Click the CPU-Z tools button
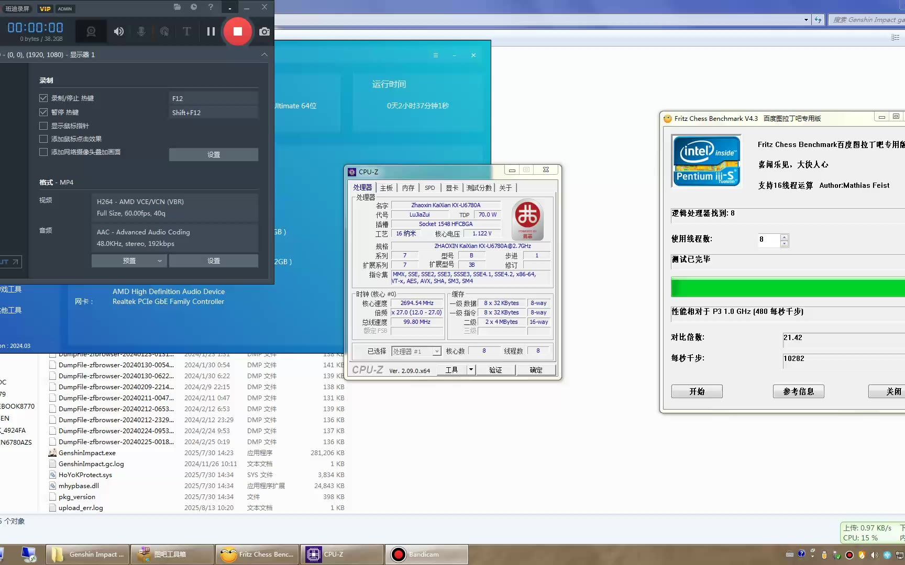 pyautogui.click(x=451, y=370)
